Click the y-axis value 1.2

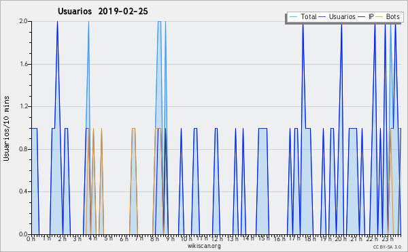point(23,106)
